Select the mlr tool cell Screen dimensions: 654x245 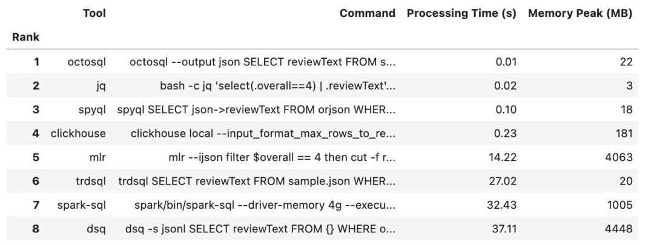[100, 161]
